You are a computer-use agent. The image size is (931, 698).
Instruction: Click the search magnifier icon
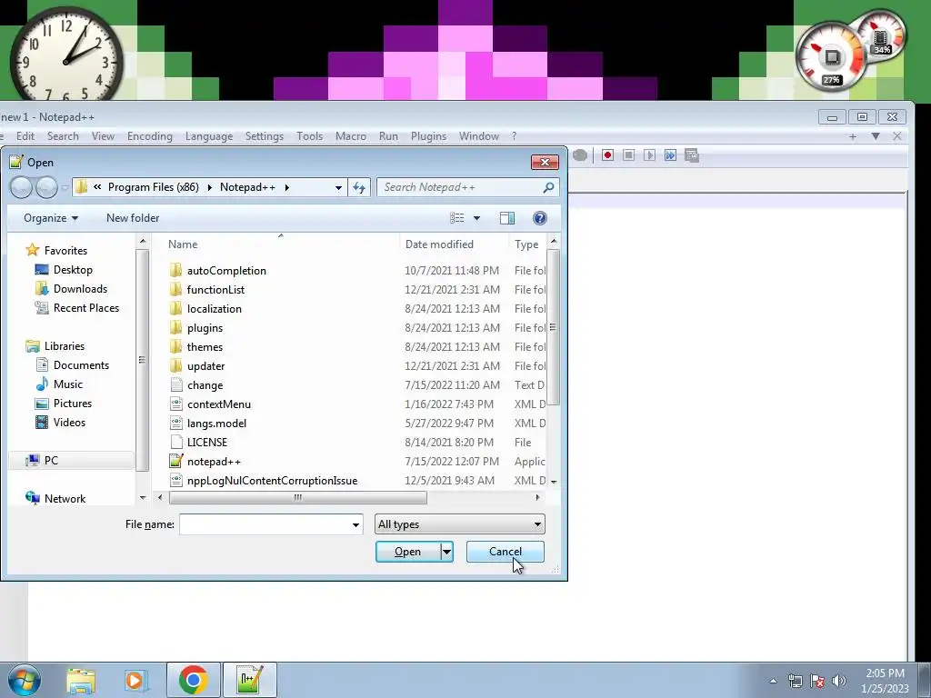(x=548, y=187)
